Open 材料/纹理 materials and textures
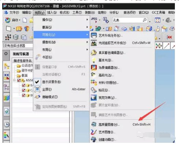The width and height of the screenshot is (180, 145). tap(122, 83)
